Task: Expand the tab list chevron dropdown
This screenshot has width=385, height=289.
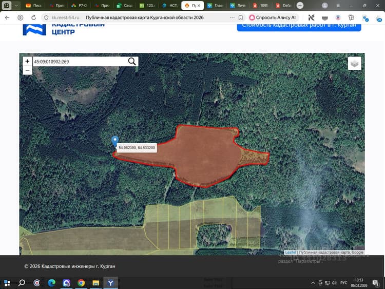Action: click(x=16, y=6)
